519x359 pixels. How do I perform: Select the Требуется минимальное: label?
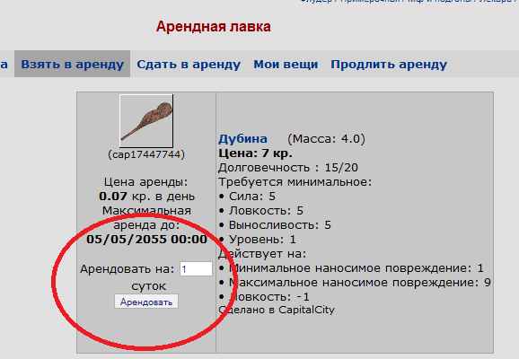pyautogui.click(x=295, y=182)
